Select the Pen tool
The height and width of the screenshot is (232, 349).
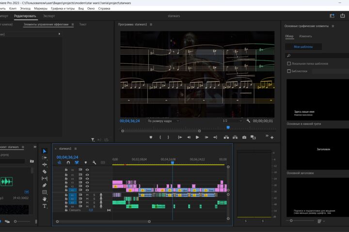pyautogui.click(x=45, y=185)
